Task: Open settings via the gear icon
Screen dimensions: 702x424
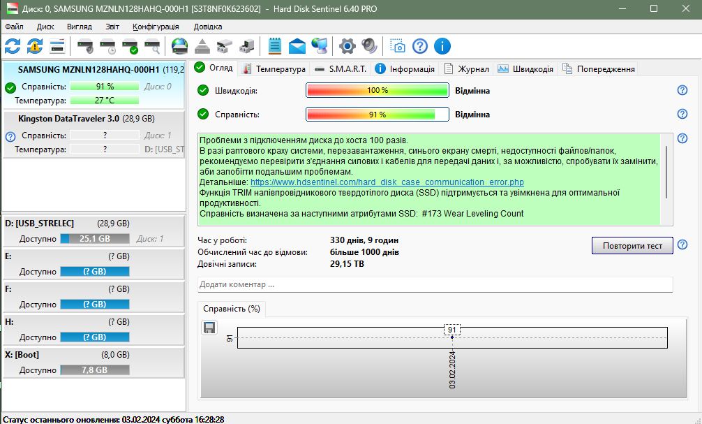Action: tap(348, 46)
